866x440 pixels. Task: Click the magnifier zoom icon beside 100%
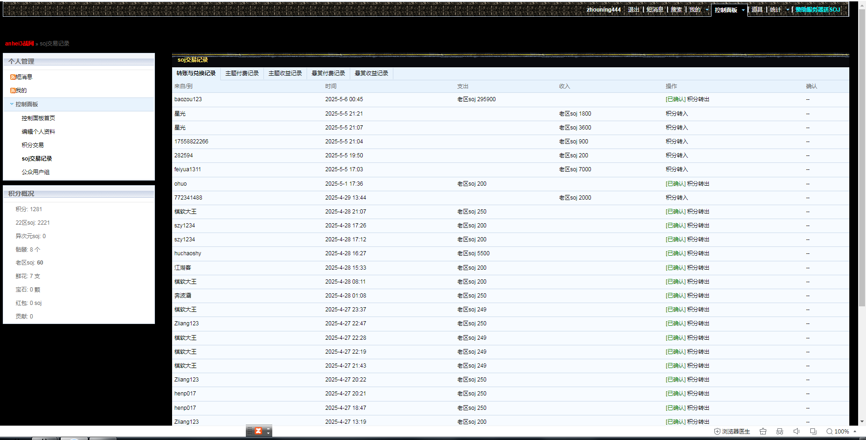point(829,432)
